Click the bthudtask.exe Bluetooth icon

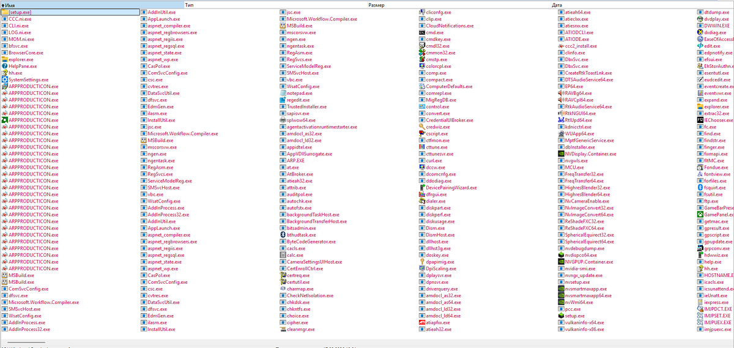pyautogui.click(x=283, y=235)
